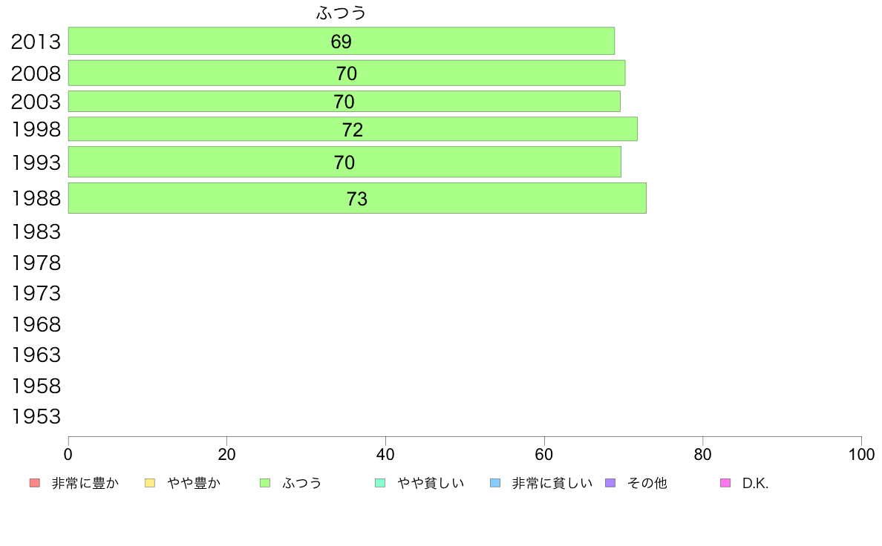
Task: Click the 1968 year label
Action: tap(36, 324)
